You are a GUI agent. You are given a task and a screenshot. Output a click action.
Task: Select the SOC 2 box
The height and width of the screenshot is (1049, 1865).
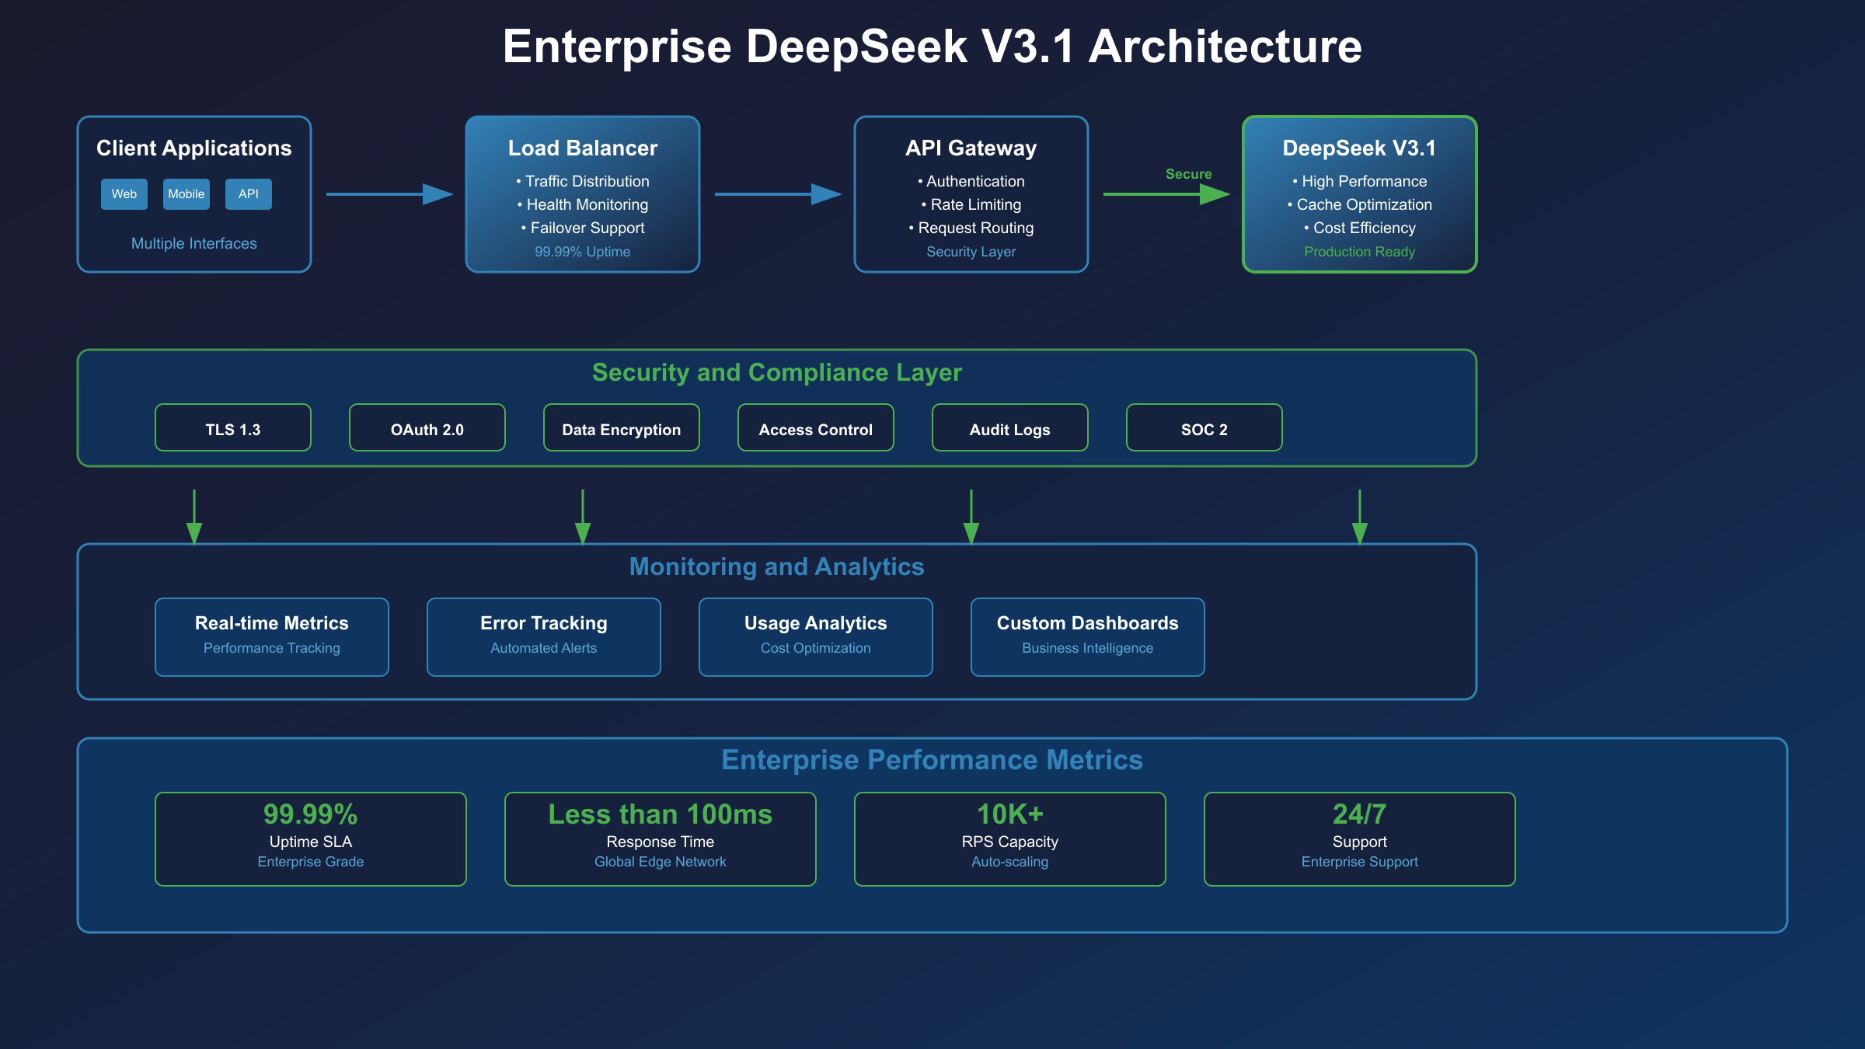tap(1204, 427)
